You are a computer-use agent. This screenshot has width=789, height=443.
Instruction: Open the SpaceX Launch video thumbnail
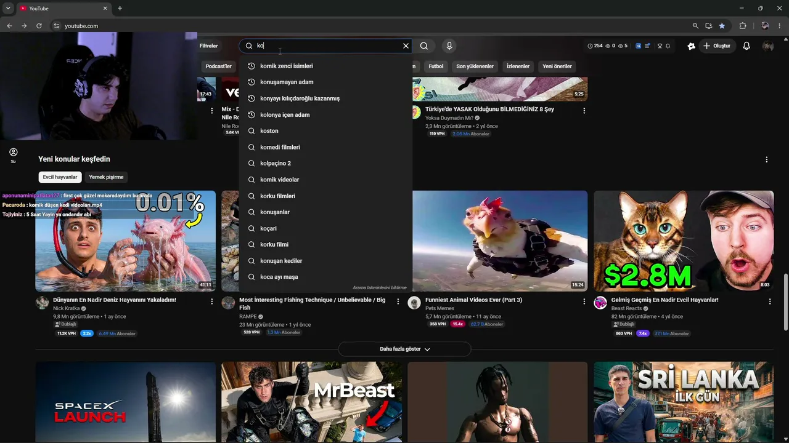click(x=126, y=402)
